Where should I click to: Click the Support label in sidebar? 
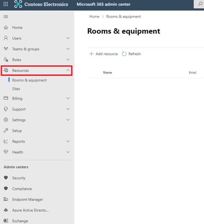pos(19,109)
